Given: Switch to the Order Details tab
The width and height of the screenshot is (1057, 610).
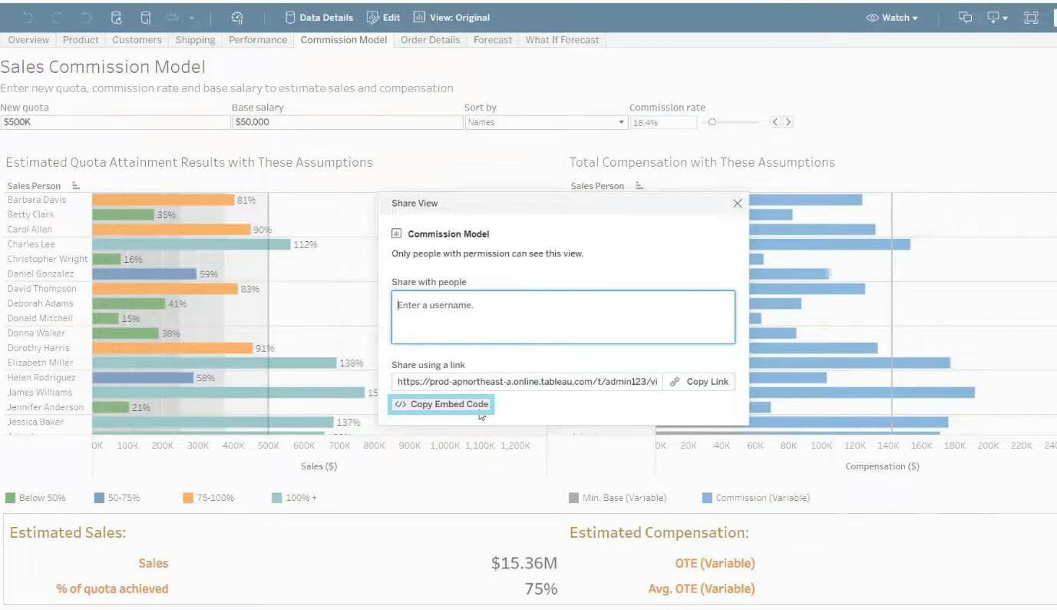Looking at the screenshot, I should coord(430,40).
